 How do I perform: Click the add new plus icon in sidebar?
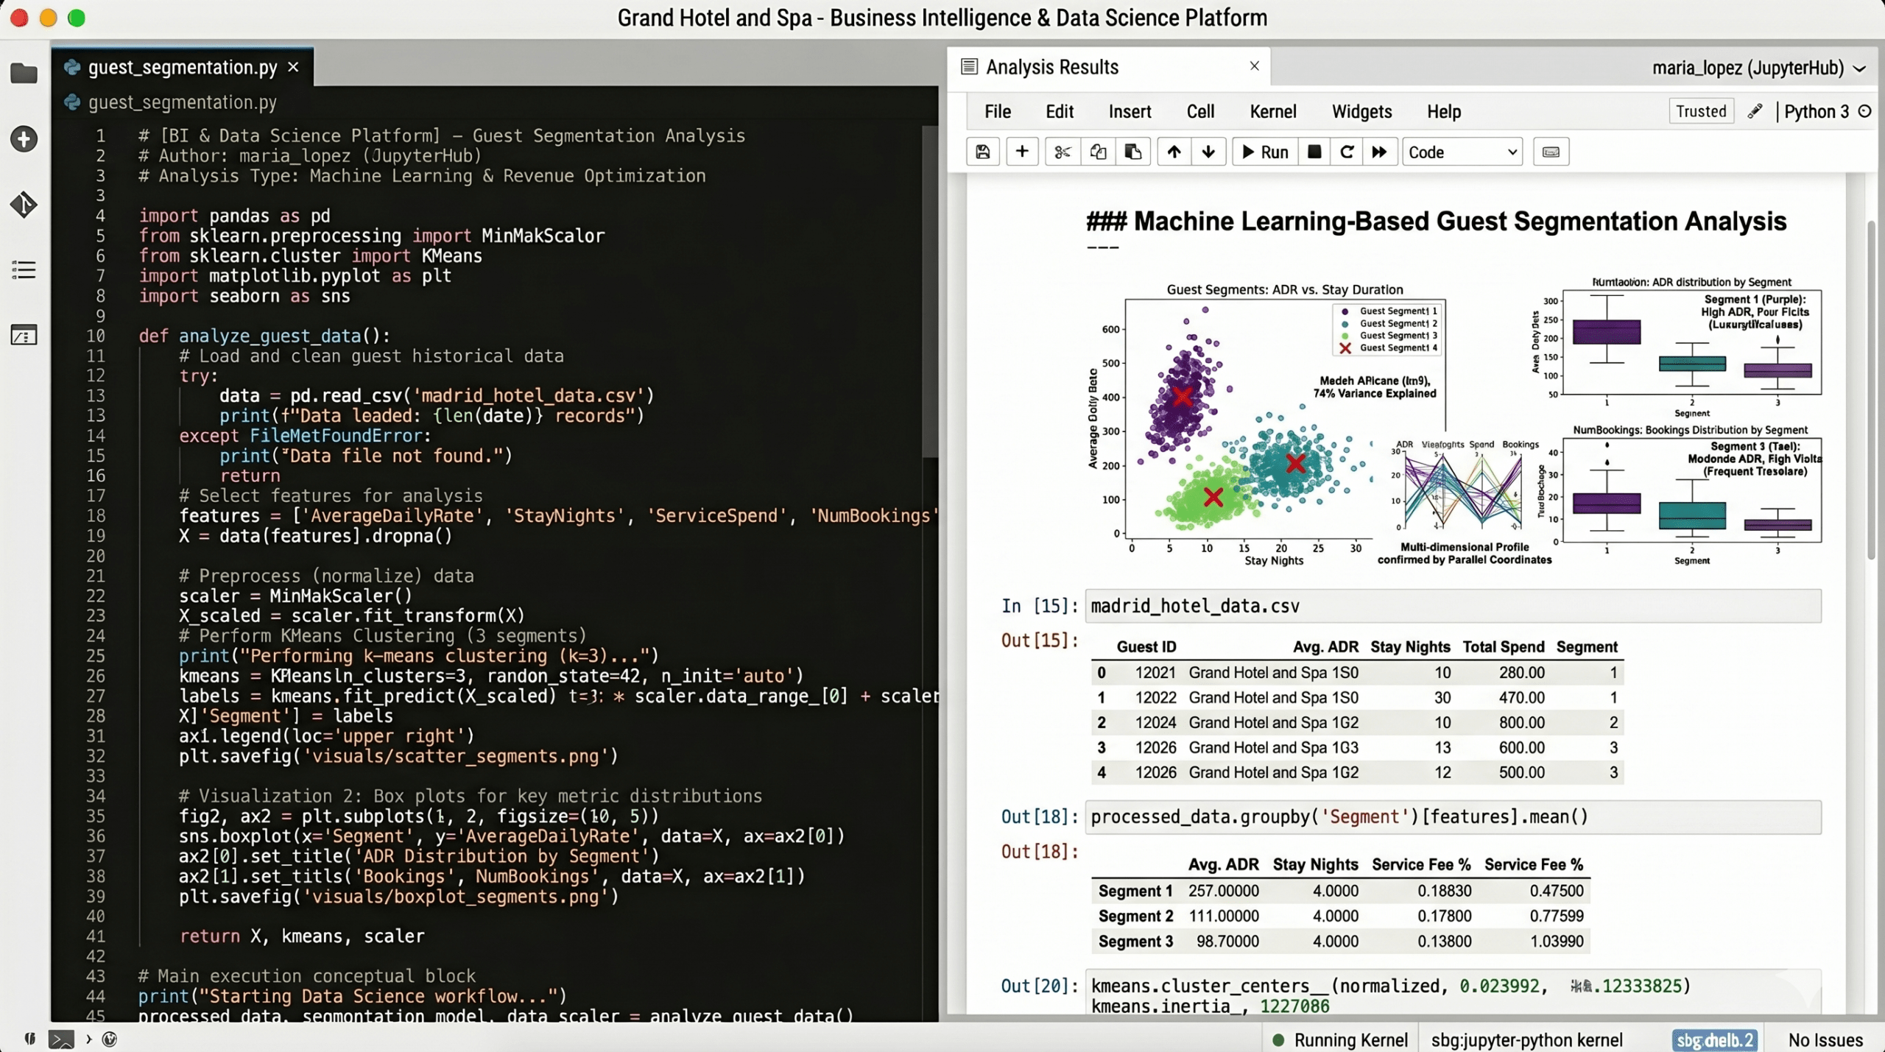coord(24,139)
